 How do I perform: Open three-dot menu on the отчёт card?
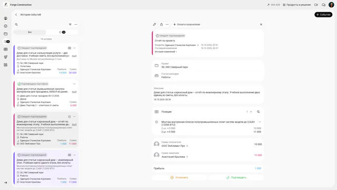(74, 117)
